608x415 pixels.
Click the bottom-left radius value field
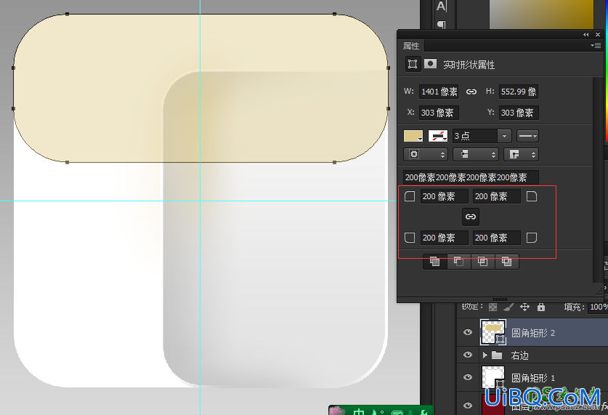pyautogui.click(x=445, y=238)
